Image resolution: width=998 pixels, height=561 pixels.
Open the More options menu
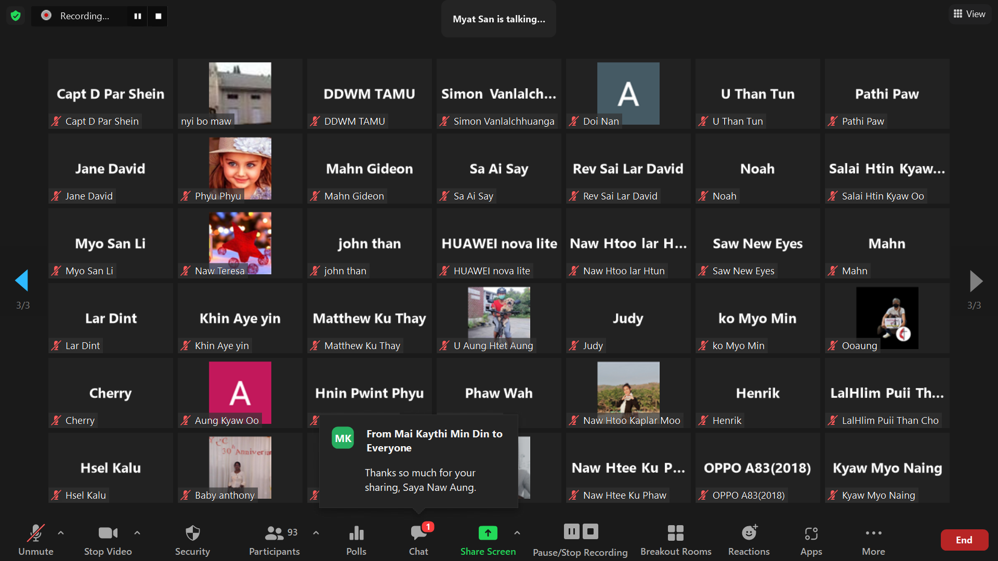coord(873,533)
